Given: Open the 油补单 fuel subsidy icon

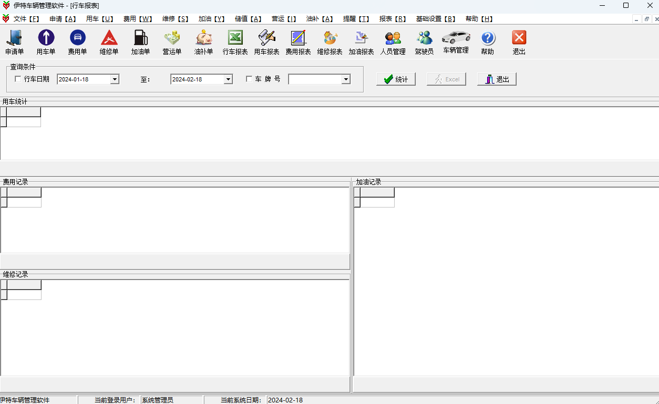Looking at the screenshot, I should click(x=203, y=43).
